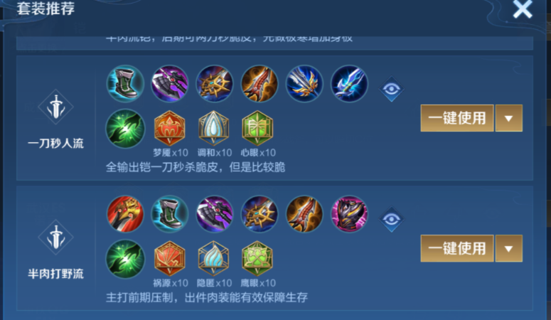
Task: Close the 套装推荐 panel
Action: 523,9
